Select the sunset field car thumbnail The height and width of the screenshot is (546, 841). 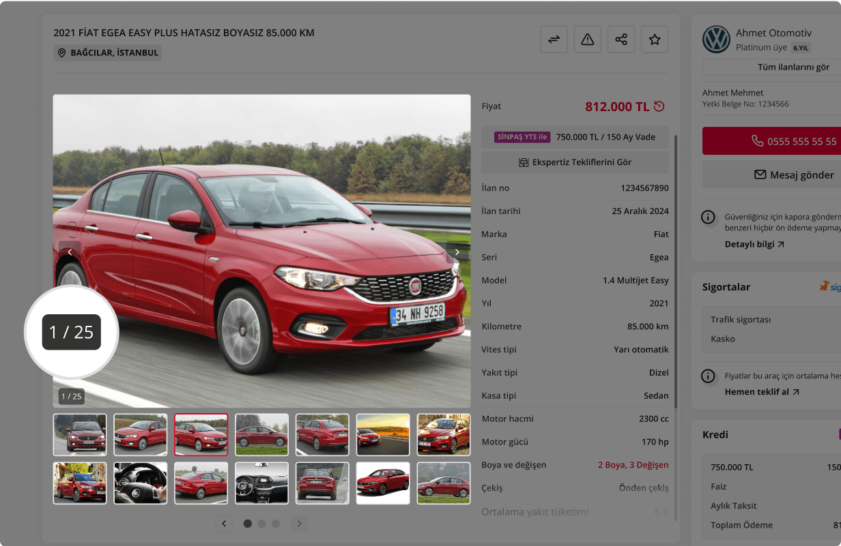coord(383,434)
